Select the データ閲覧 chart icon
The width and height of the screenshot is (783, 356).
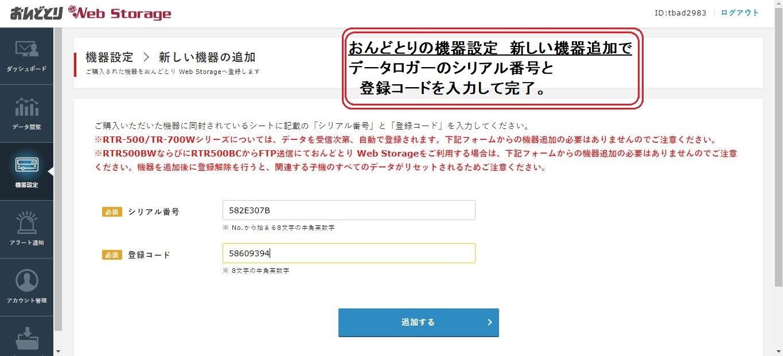(26, 107)
